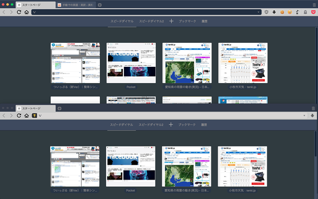The height and width of the screenshot is (199, 318).
Task: Expand the address bar dropdown in upper window
Action: tap(258, 12)
